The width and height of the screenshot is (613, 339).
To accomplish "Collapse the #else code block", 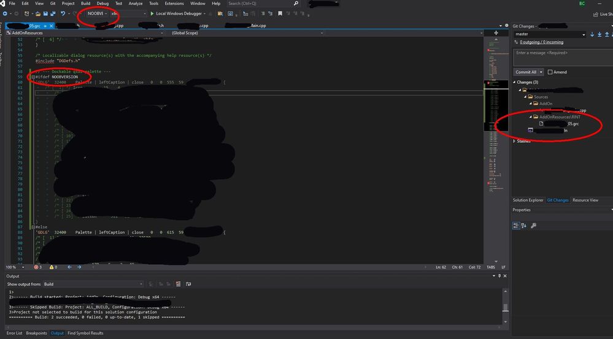I will (33, 227).
